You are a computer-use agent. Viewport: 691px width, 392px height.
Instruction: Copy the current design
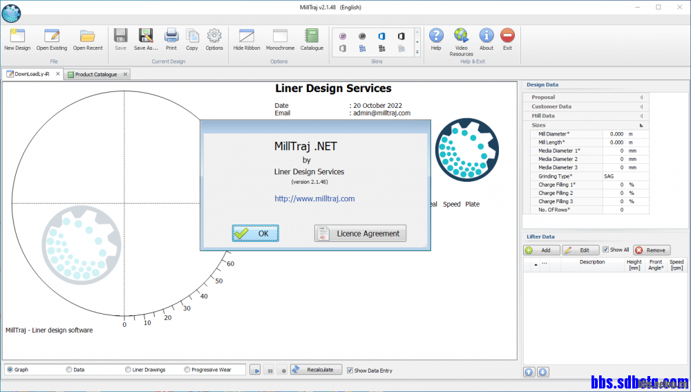[x=191, y=39]
